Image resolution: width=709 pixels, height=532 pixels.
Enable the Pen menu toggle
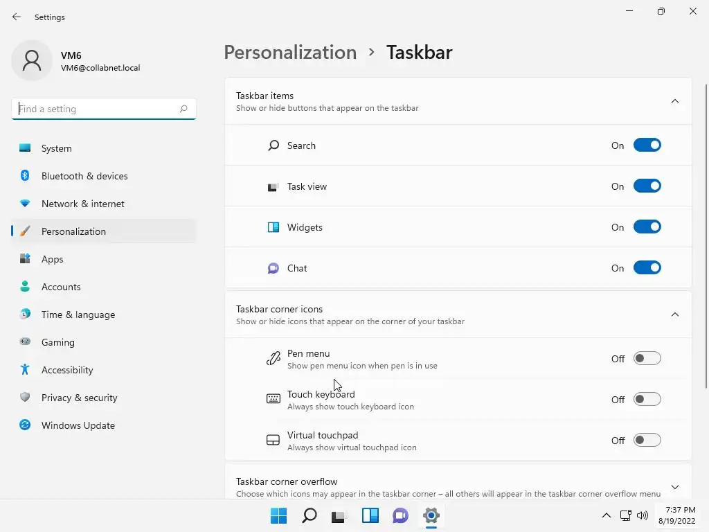(x=647, y=358)
